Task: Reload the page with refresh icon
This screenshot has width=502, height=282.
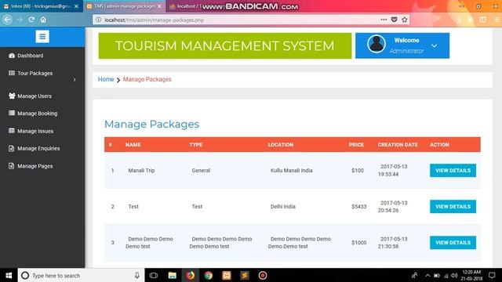Action: pos(31,20)
